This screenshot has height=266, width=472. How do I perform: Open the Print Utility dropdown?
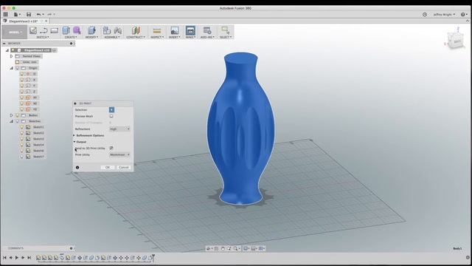[119, 154]
